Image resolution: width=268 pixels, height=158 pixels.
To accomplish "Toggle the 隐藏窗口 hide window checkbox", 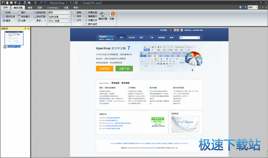I will click(86, 16).
